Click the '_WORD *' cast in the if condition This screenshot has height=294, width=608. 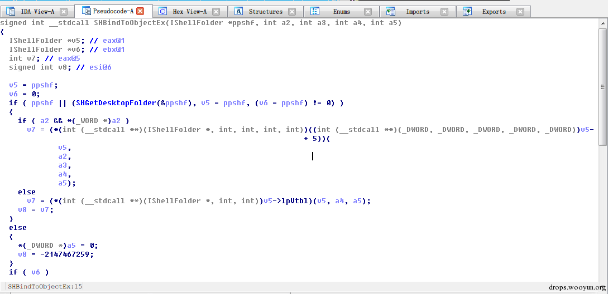click(x=93, y=121)
